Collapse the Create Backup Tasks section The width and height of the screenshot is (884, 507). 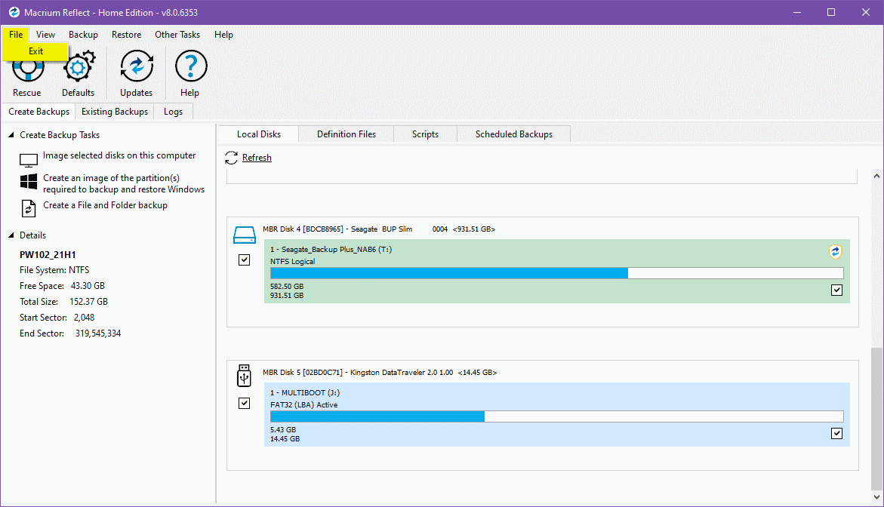tap(11, 135)
